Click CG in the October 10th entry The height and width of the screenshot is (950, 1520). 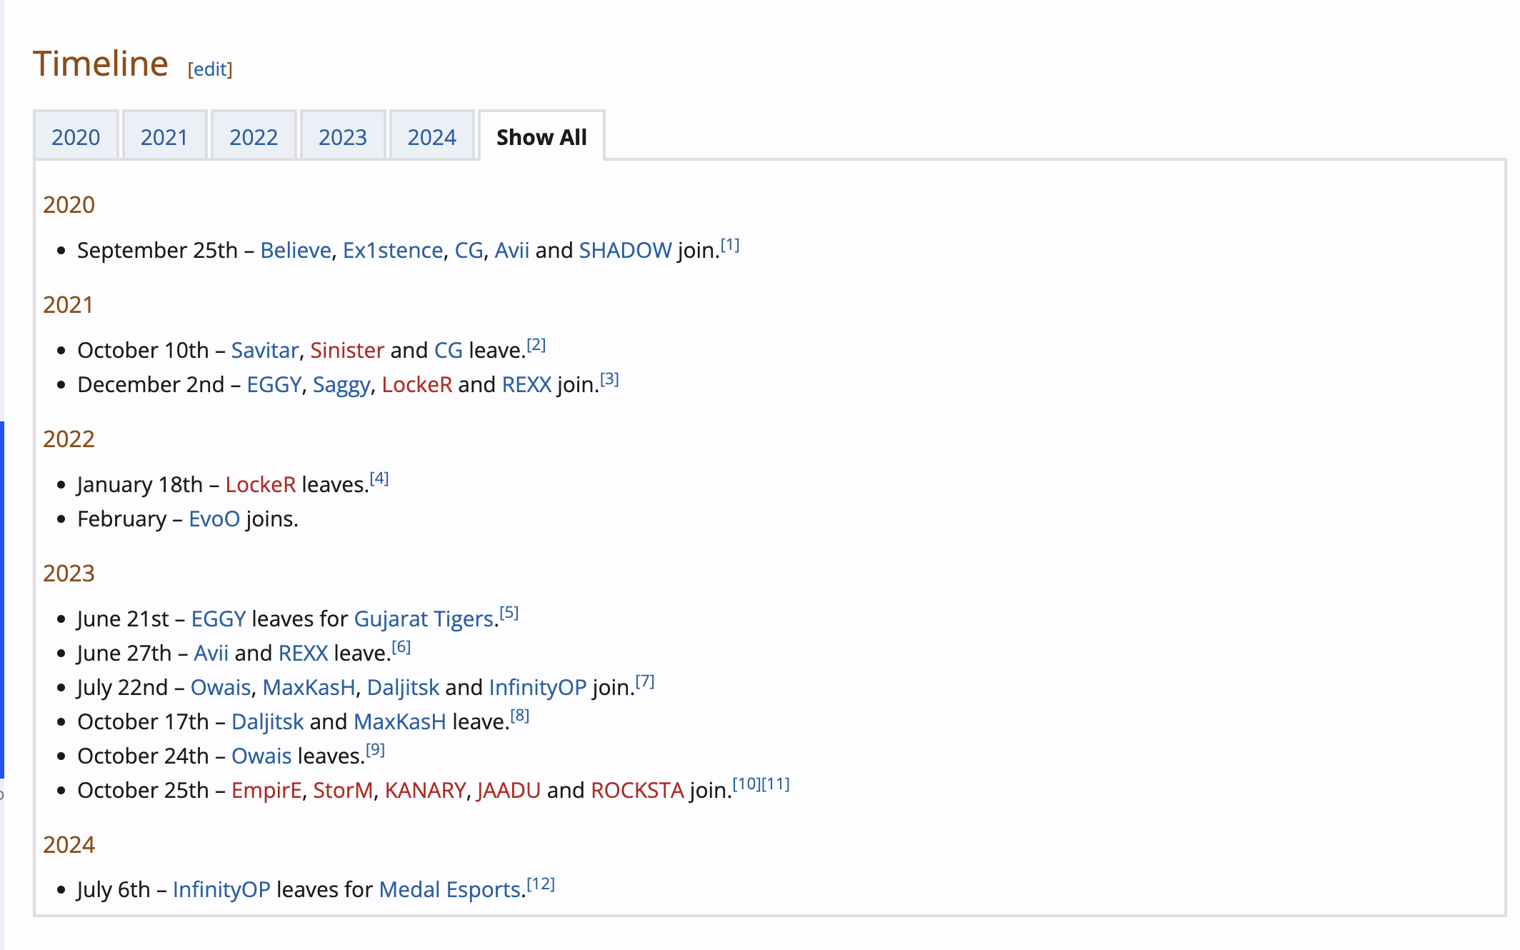click(449, 350)
